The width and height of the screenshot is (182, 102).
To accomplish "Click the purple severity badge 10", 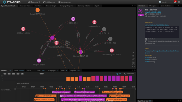I will (x=141, y=15).
